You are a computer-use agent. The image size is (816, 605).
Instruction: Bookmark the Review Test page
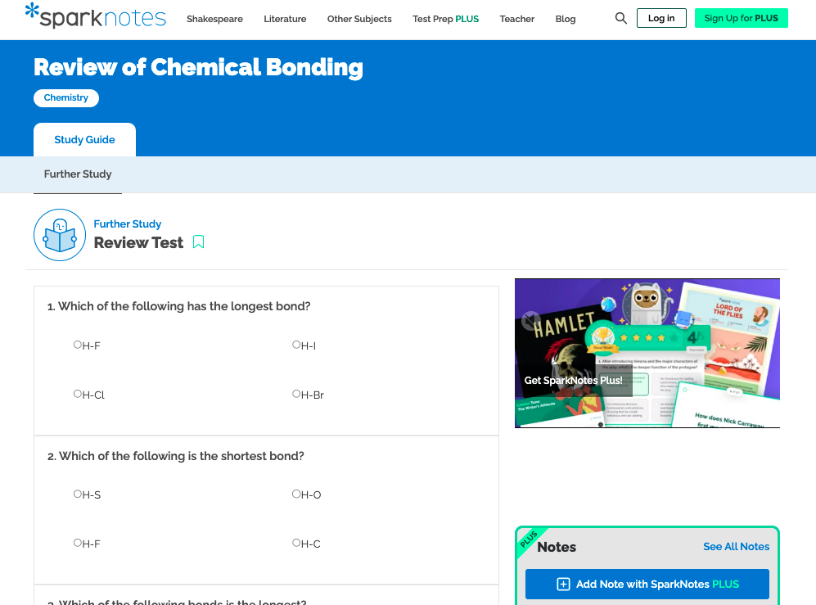199,242
